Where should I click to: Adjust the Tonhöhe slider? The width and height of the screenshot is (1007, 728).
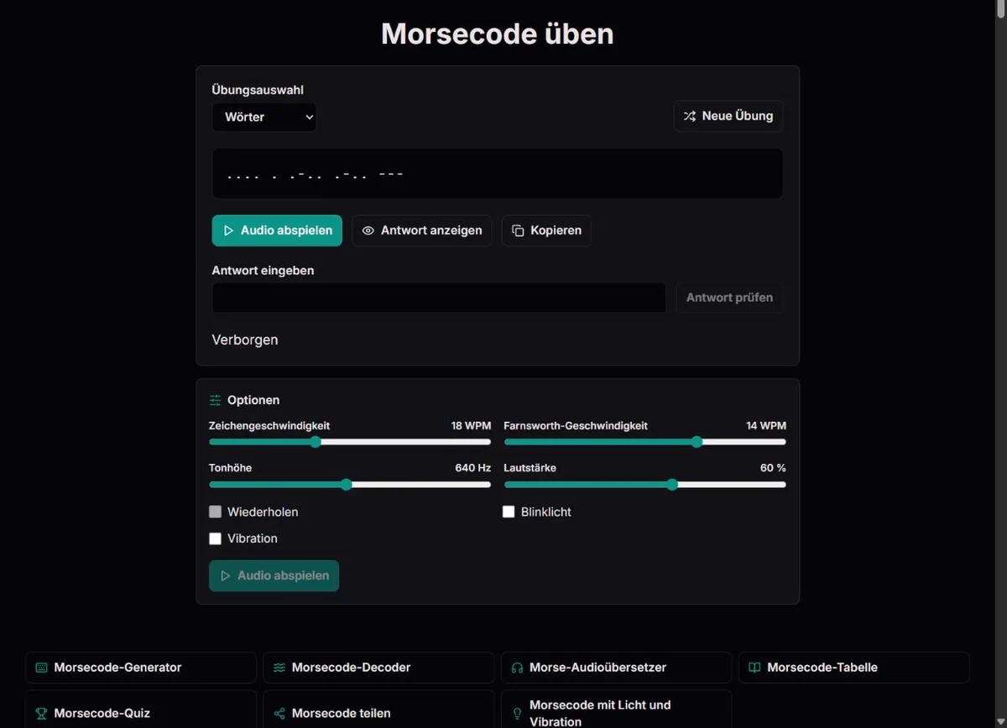pos(350,484)
